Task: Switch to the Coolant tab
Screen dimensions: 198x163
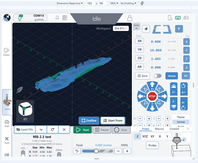Action: pos(174,129)
